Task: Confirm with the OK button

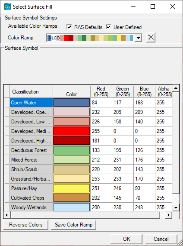Action: click(126, 239)
